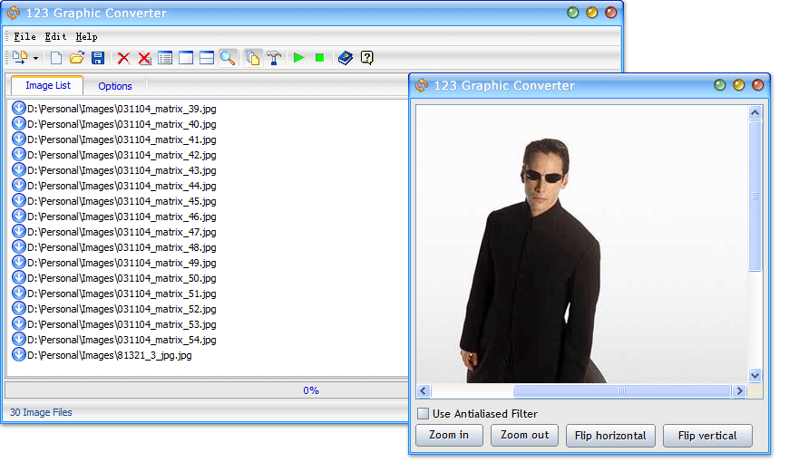Click the Zoom in button

(x=449, y=436)
